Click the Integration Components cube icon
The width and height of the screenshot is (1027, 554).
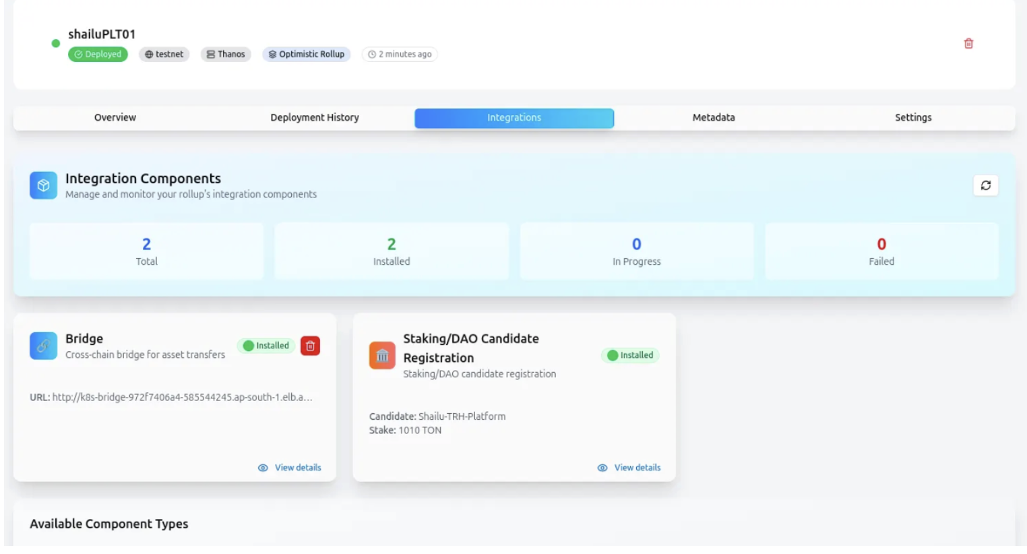pos(43,185)
